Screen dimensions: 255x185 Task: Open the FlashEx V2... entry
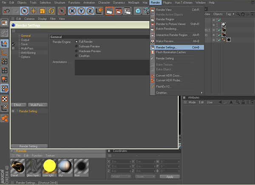[177, 87]
